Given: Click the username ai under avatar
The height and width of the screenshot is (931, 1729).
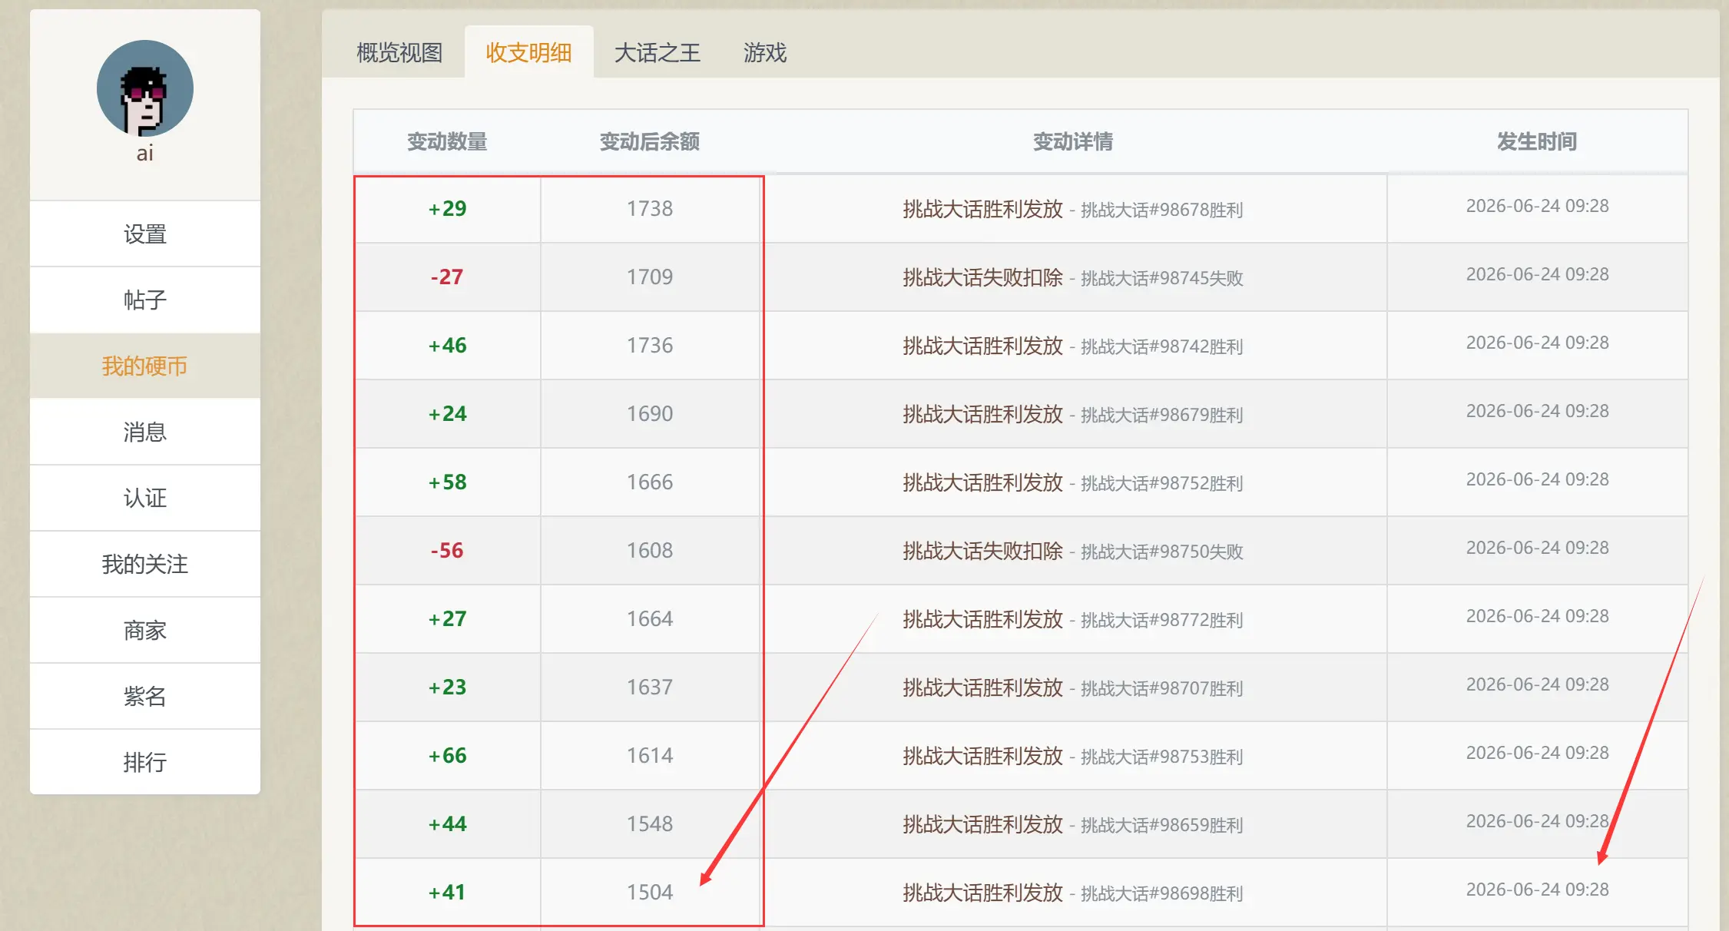Looking at the screenshot, I should 145,154.
